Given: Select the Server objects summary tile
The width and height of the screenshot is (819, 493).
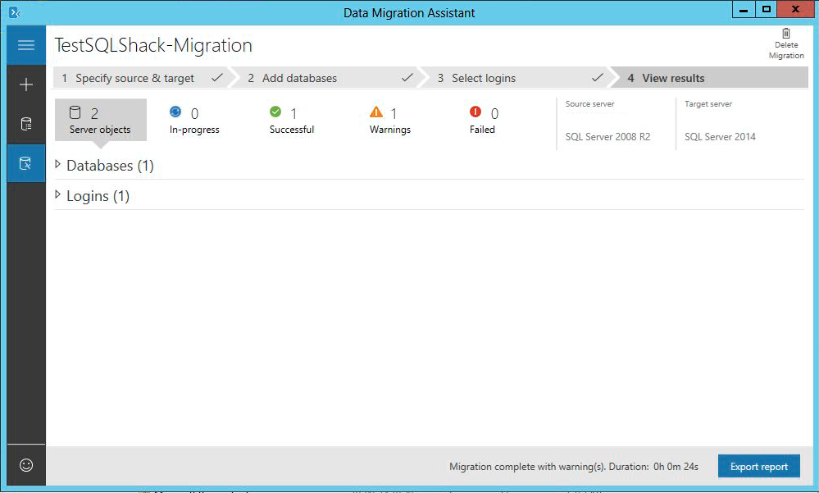Looking at the screenshot, I should pyautogui.click(x=100, y=120).
